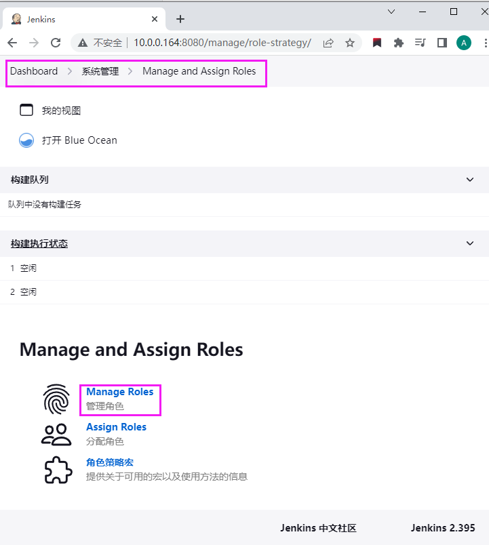Close the Jenkins browser tab
The image size is (489, 545).
(x=155, y=19)
